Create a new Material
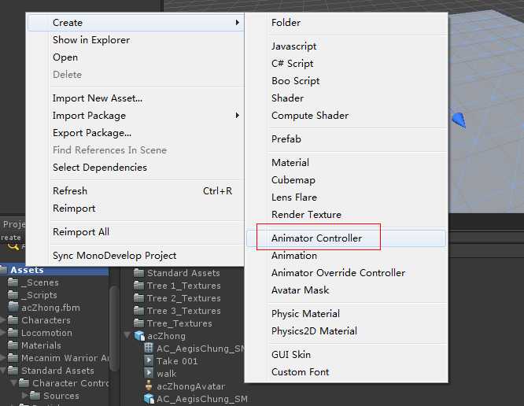The width and height of the screenshot is (524, 406). [290, 163]
